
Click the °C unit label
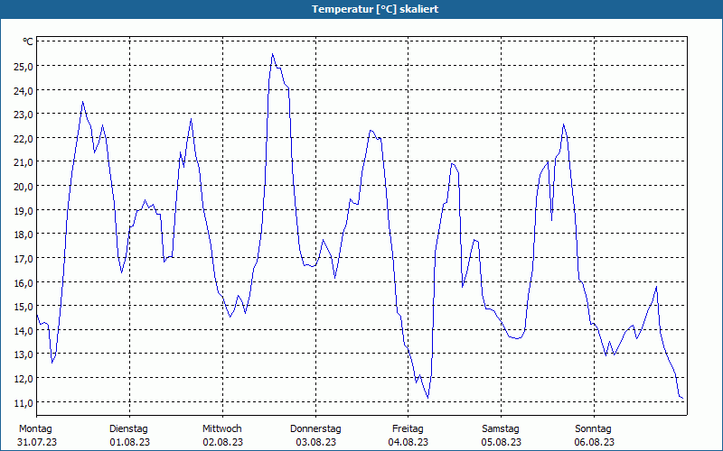point(28,41)
